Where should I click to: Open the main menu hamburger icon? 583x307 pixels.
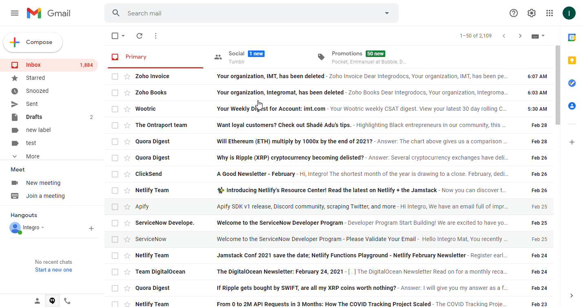15,13
